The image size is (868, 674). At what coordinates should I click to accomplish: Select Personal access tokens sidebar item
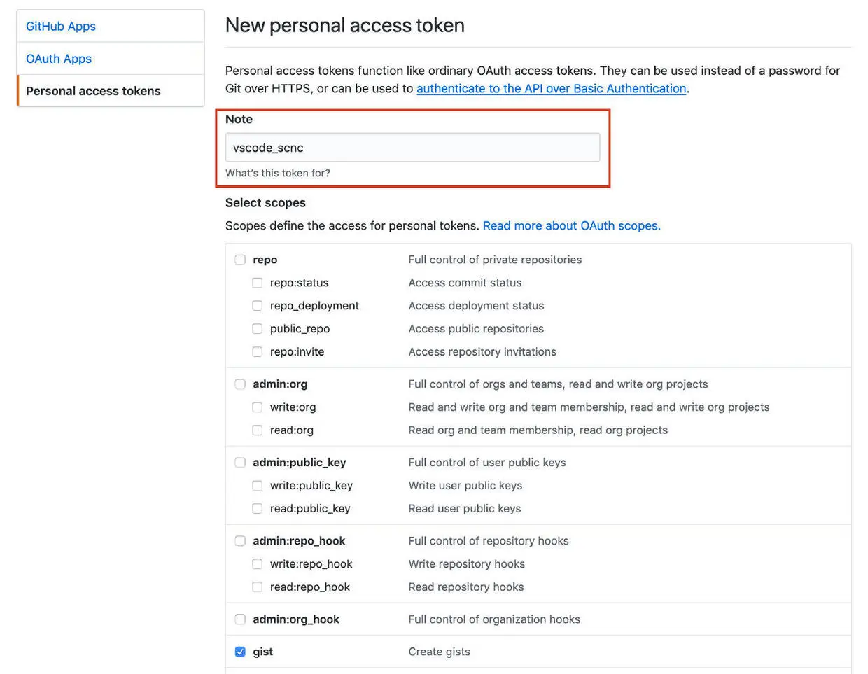click(93, 91)
